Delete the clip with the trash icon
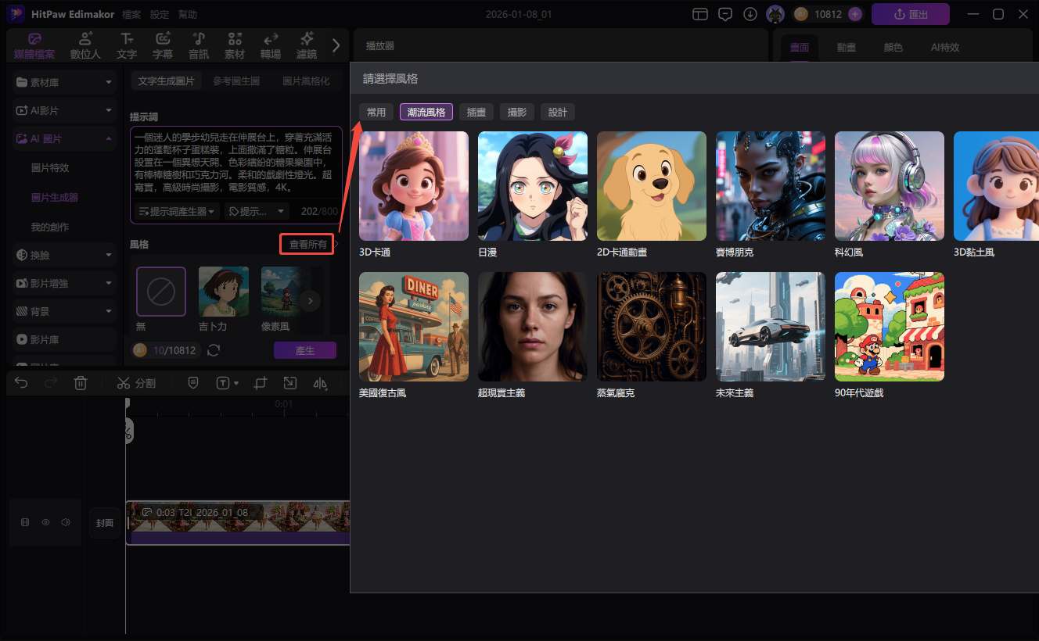This screenshot has width=1039, height=641. (81, 383)
